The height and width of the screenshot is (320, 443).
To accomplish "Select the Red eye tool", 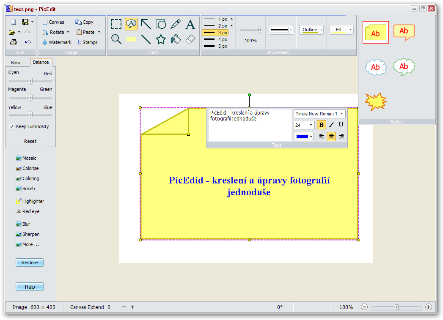I will pos(28,212).
